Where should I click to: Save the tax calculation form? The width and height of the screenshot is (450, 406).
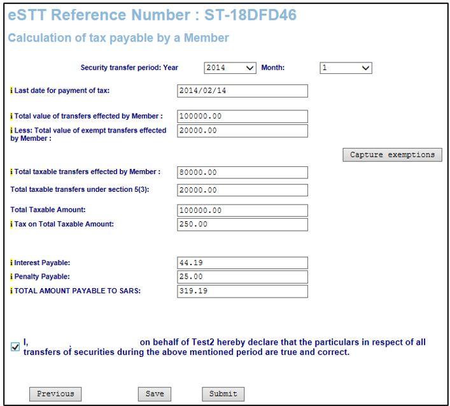pyautogui.click(x=155, y=394)
